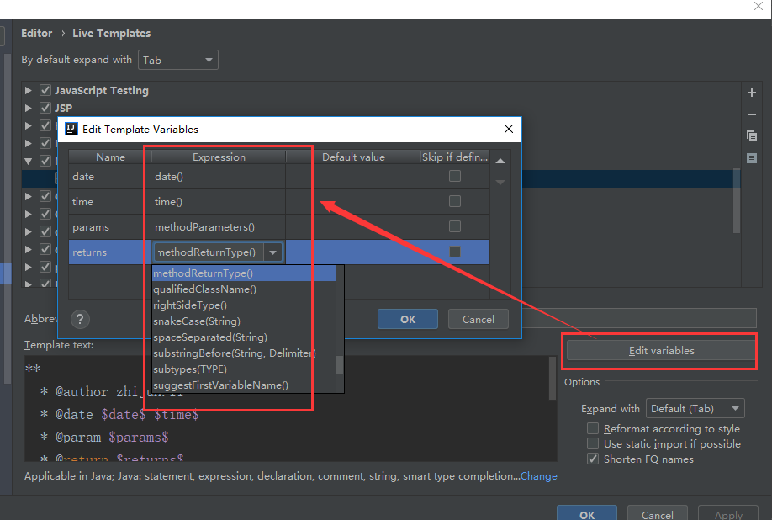Close the Edit Template Variables dialog

point(509,129)
